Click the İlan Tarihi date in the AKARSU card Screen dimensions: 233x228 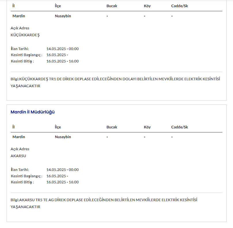coord(62,170)
